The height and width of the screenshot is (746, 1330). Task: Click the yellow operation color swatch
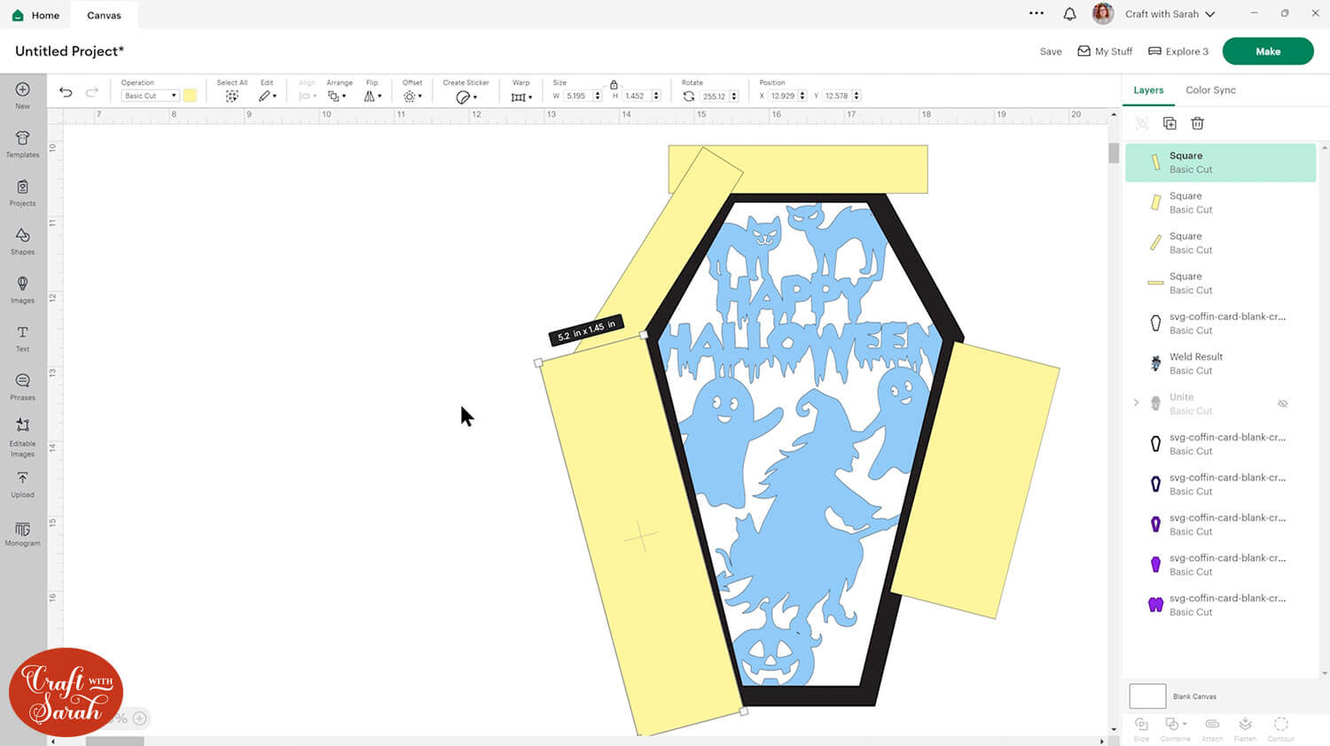[x=190, y=96]
